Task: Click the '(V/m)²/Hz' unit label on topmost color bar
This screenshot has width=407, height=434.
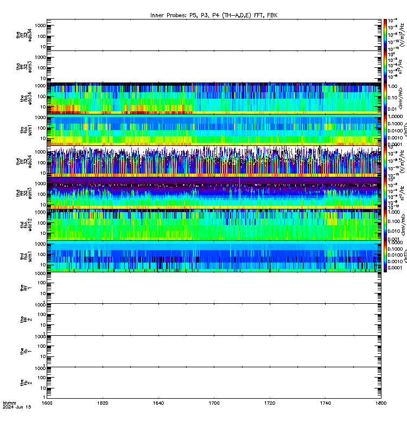Action: click(402, 35)
